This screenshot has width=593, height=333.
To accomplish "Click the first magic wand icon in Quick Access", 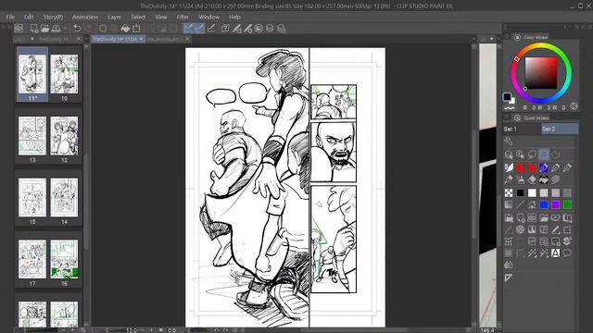I will (x=532, y=253).
